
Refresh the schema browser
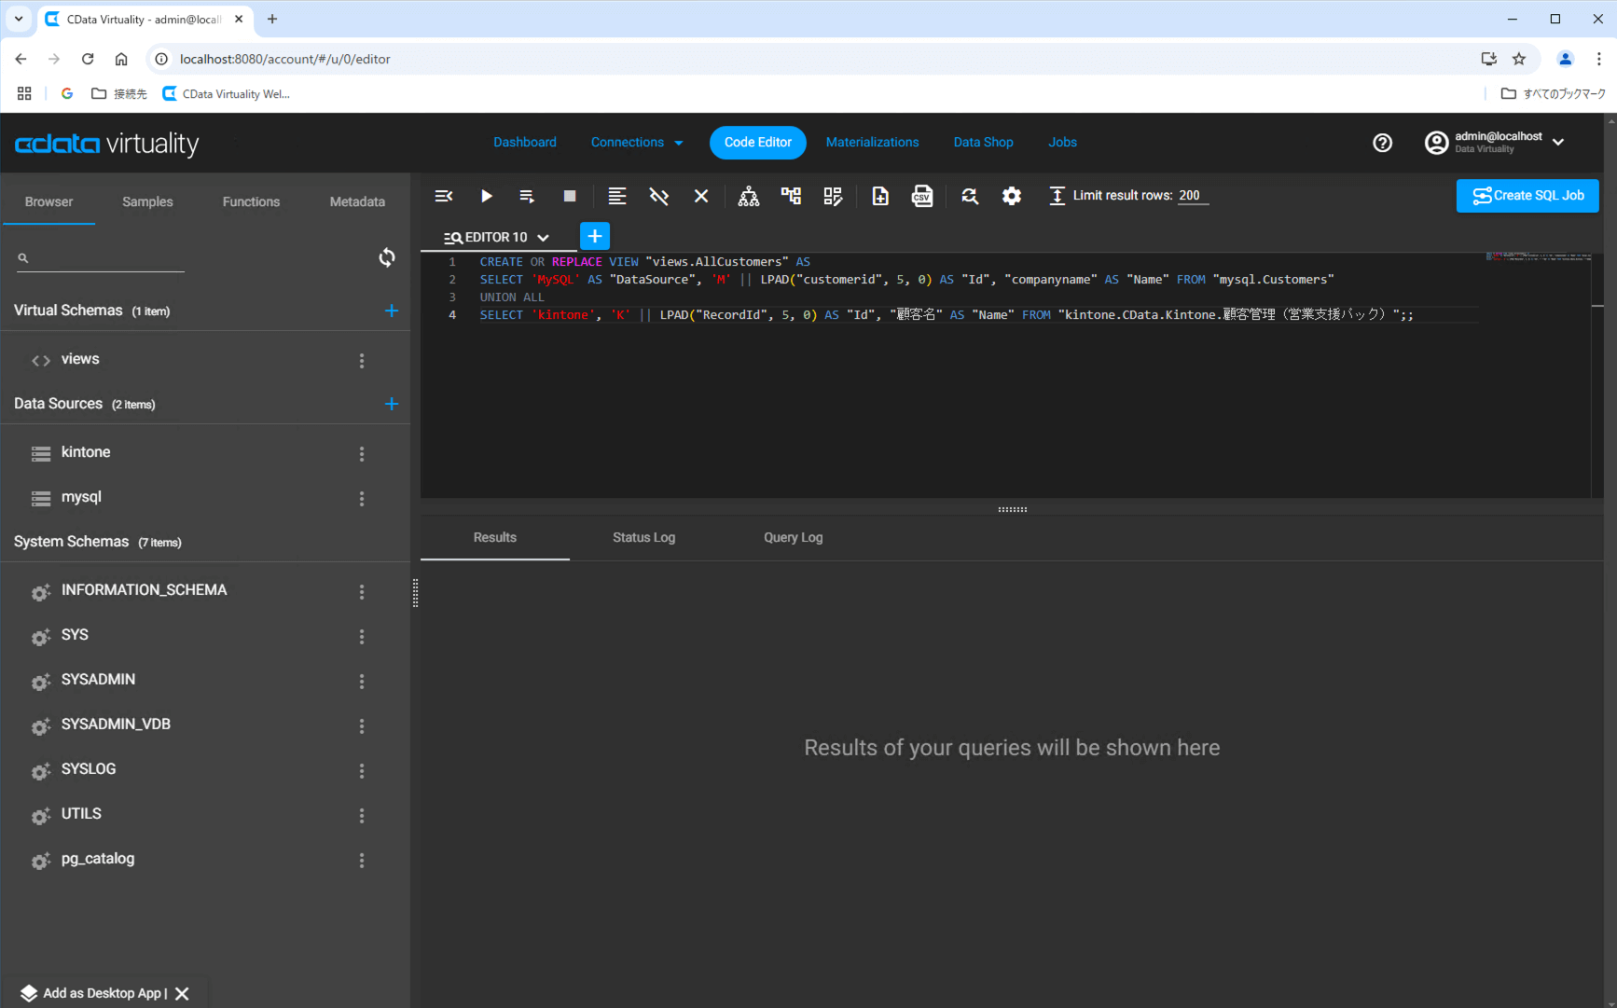pyautogui.click(x=387, y=257)
